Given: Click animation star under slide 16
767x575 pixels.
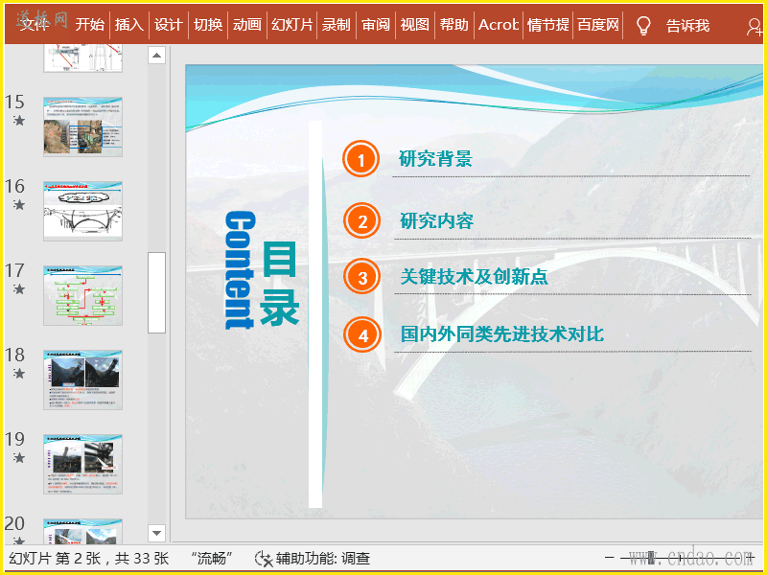Looking at the screenshot, I should pos(19,205).
